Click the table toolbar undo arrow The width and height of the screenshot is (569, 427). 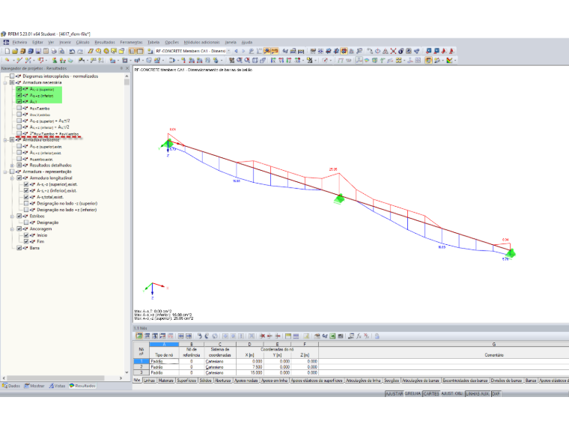tap(200, 336)
